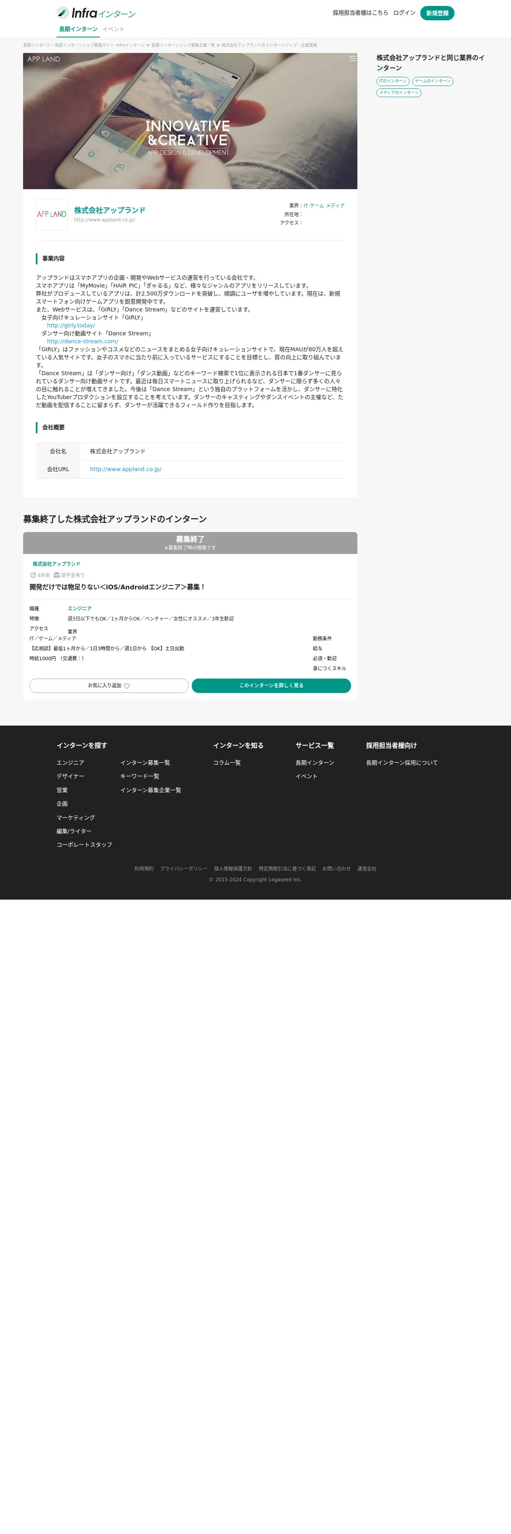The width and height of the screenshot is (511, 1534).
Task: Select the 長期インターン tab
Action: coord(78,29)
